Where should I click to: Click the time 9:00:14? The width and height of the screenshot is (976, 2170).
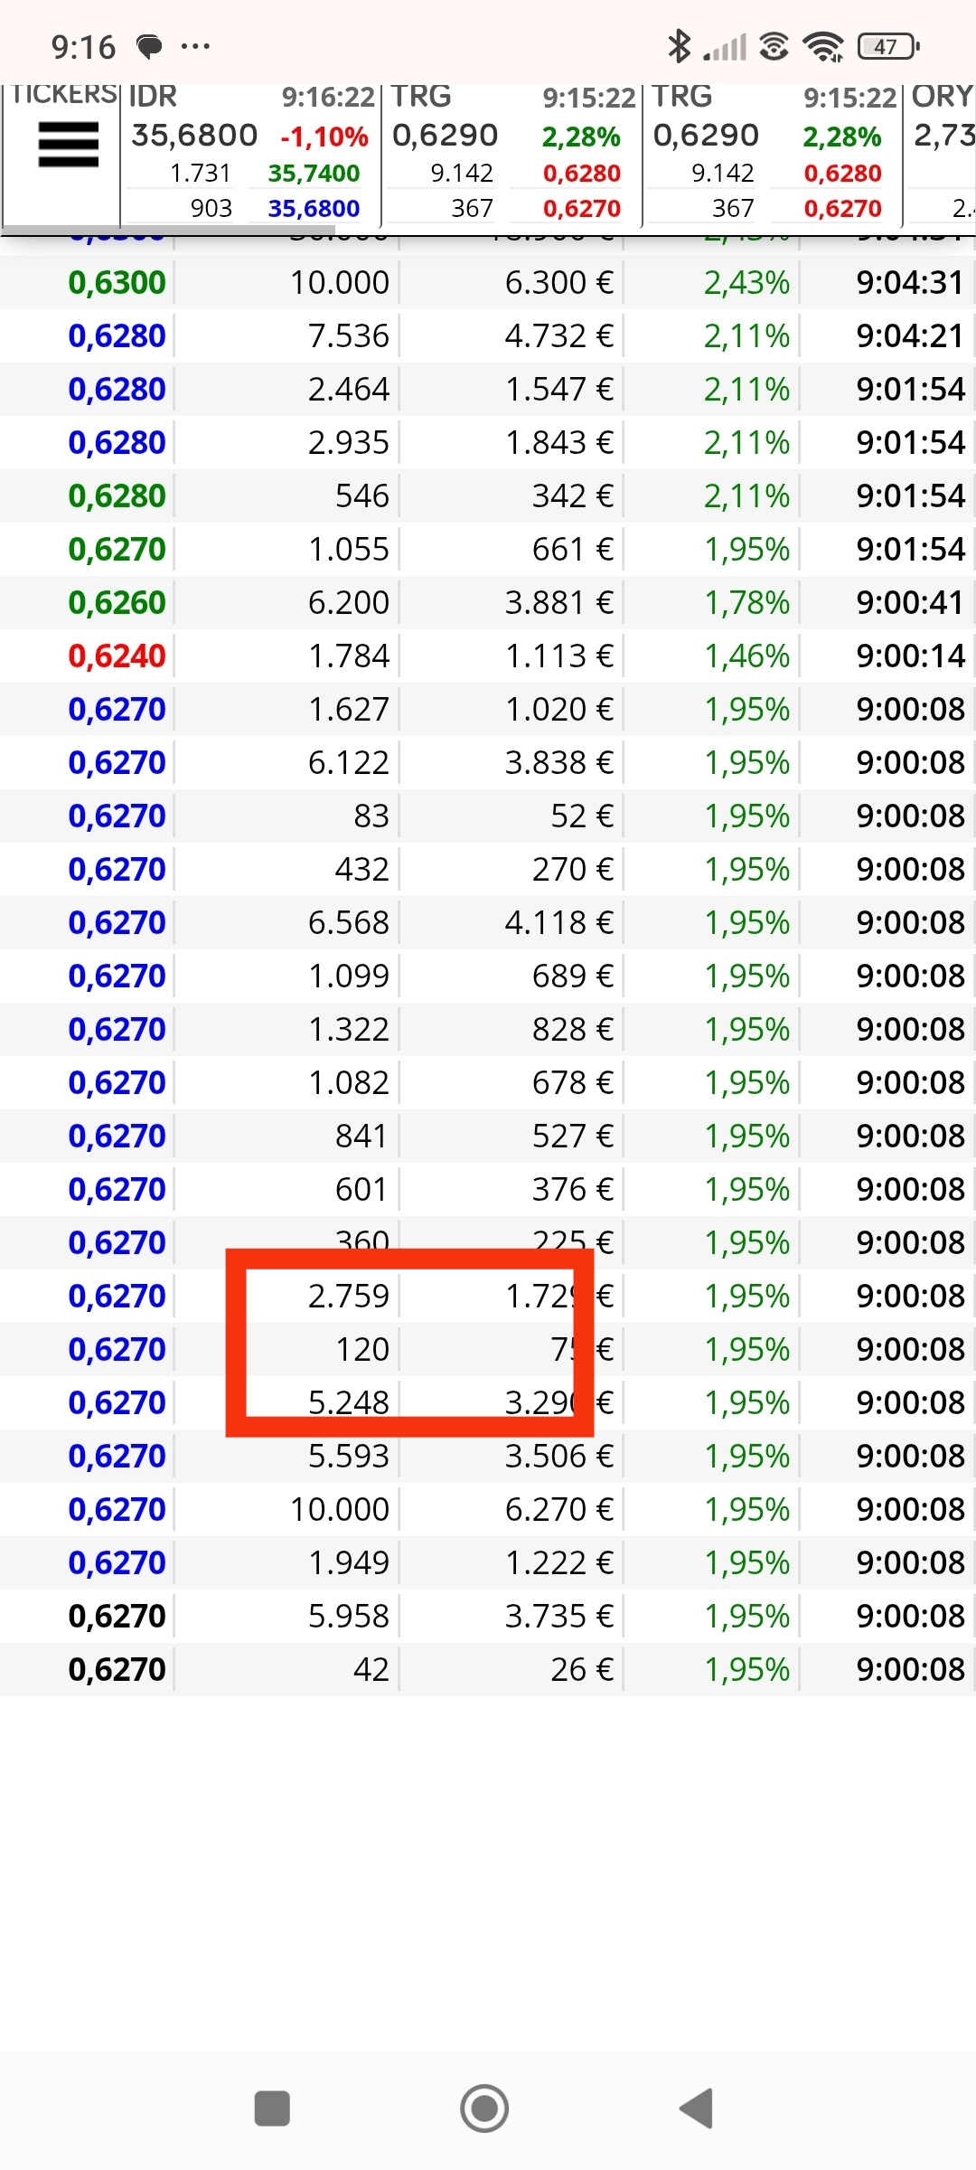coord(910,656)
